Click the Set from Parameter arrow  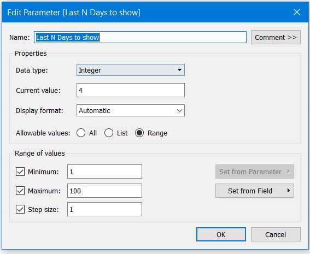coord(289,172)
